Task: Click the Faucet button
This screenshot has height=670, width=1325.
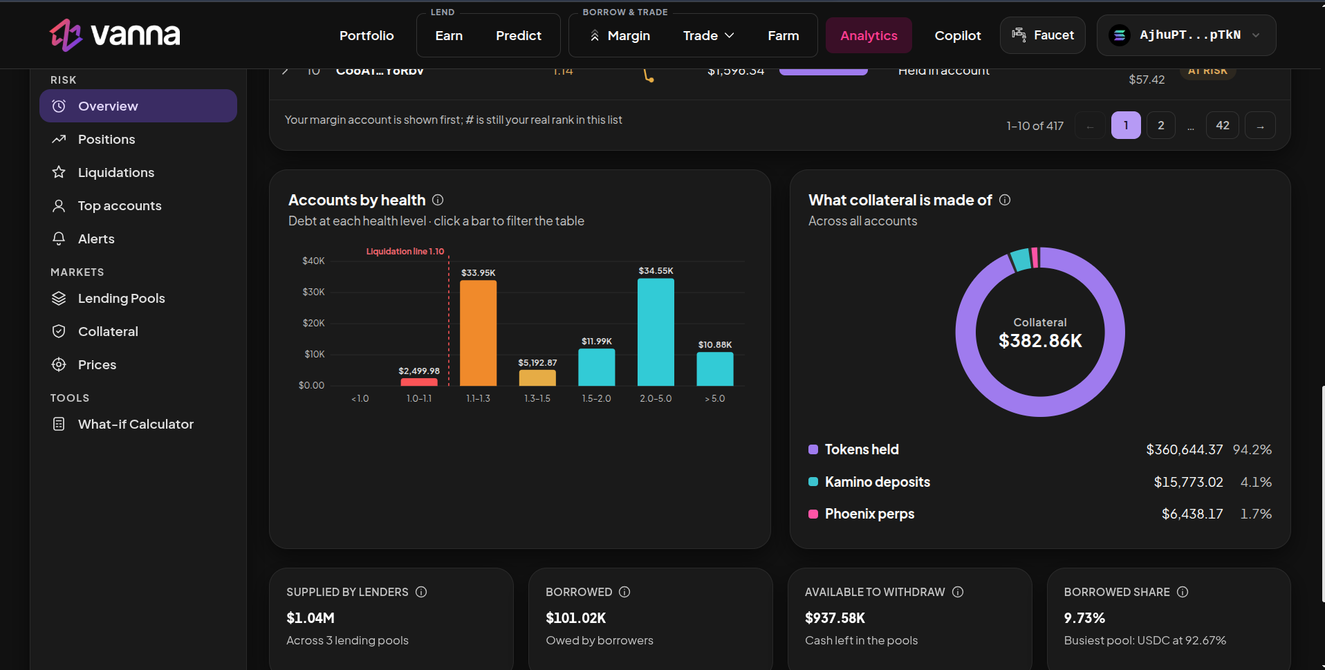Action: pos(1043,35)
